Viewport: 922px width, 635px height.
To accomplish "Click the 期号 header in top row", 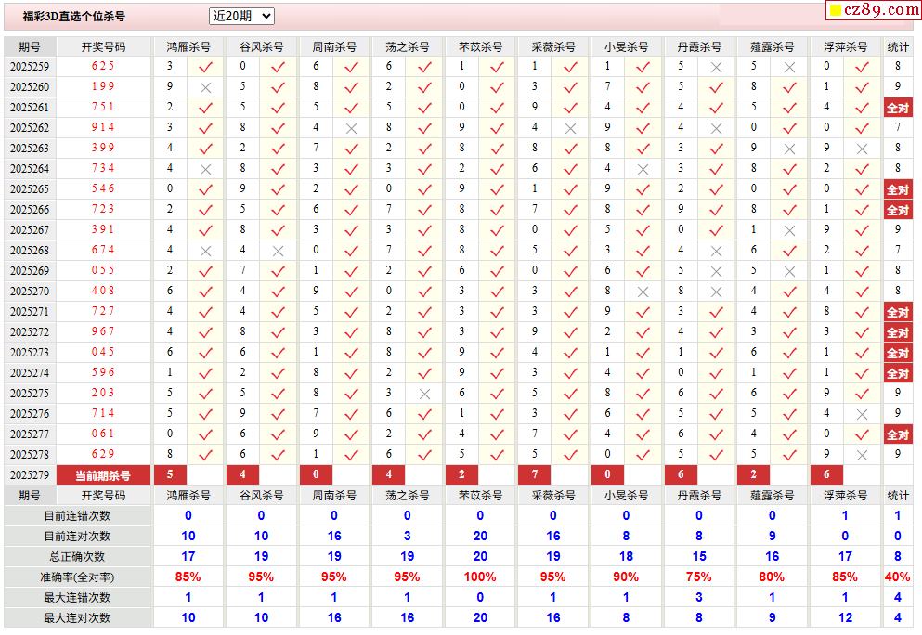I will pyautogui.click(x=30, y=47).
